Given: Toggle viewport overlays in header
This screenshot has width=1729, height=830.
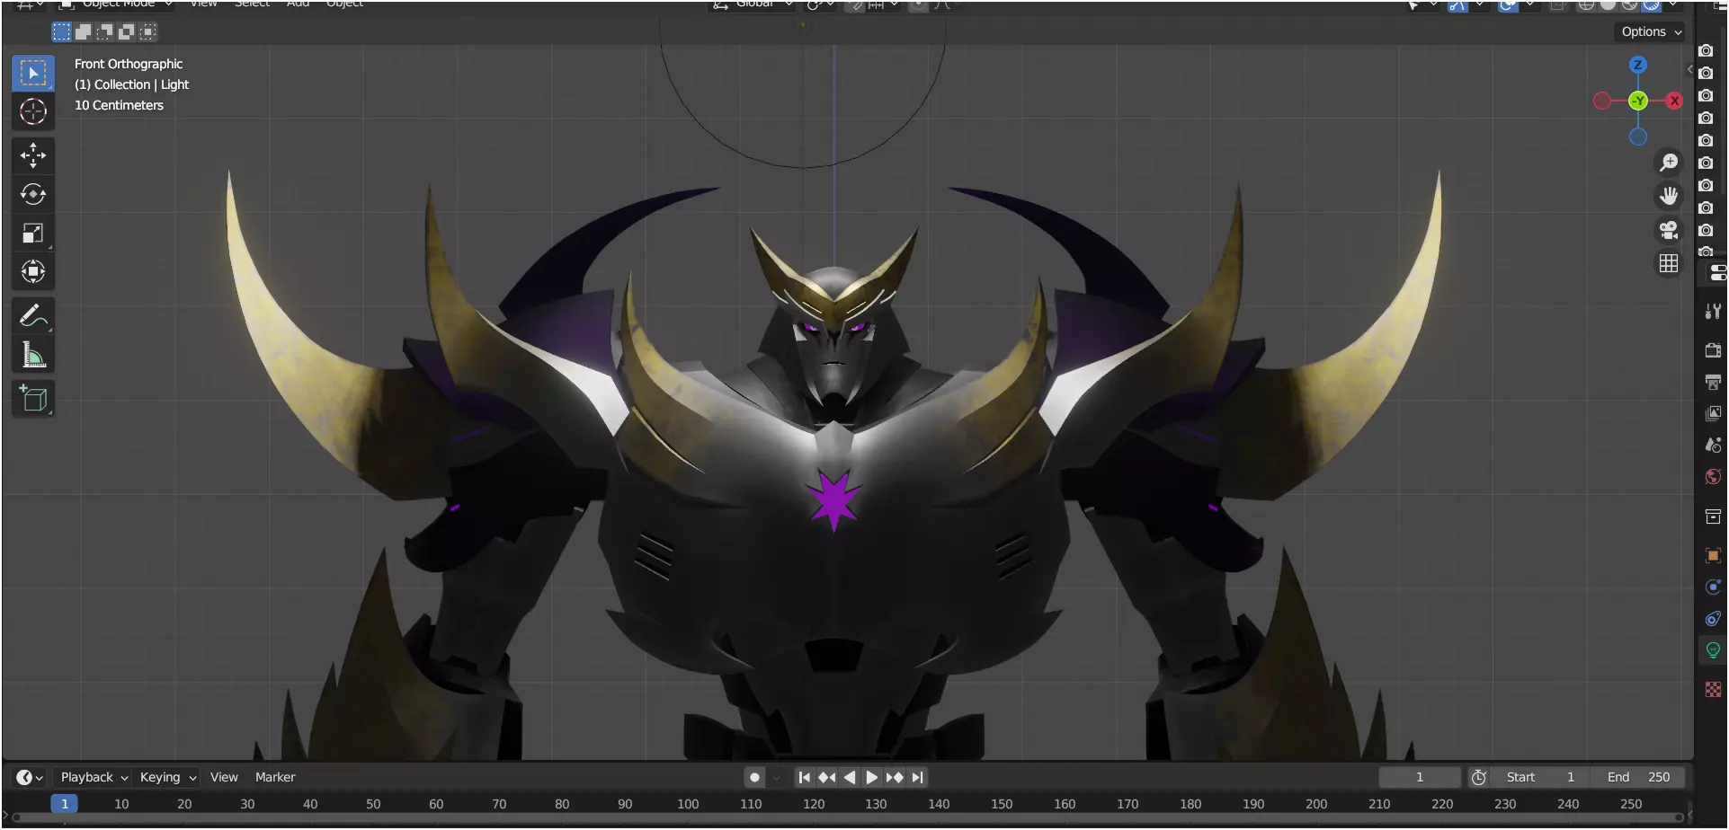Looking at the screenshot, I should [1508, 5].
